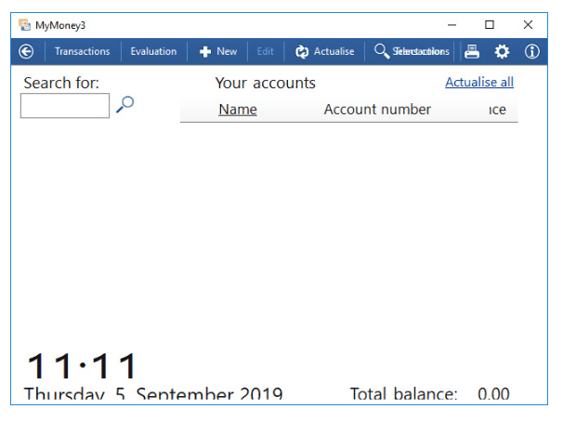Image resolution: width=563 pixels, height=422 pixels.
Task: Click the Edit toolbar button
Action: pyautogui.click(x=266, y=52)
